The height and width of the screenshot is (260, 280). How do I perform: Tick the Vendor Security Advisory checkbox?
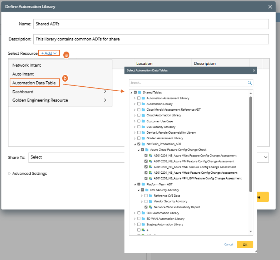click(146, 201)
